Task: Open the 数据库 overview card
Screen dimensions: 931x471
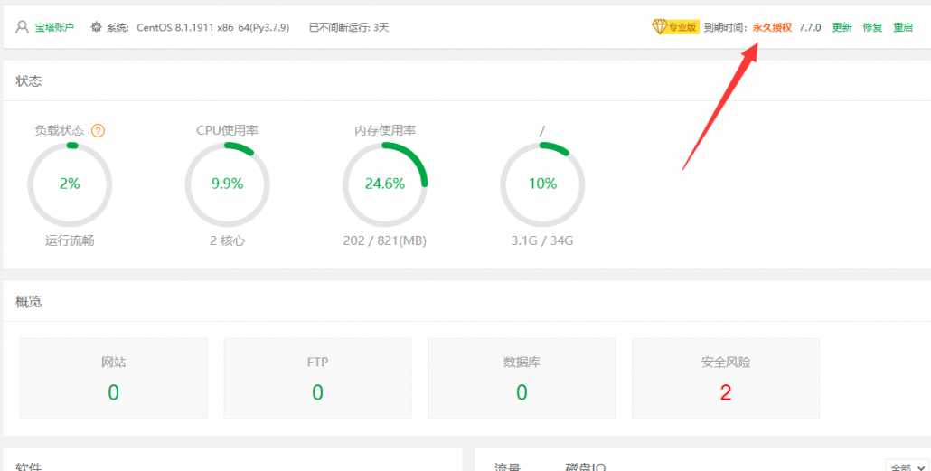Action: point(522,379)
